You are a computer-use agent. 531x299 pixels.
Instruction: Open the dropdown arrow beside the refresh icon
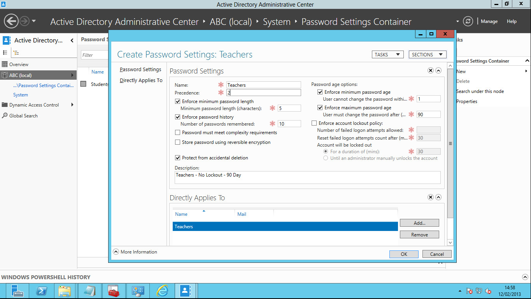(457, 21)
